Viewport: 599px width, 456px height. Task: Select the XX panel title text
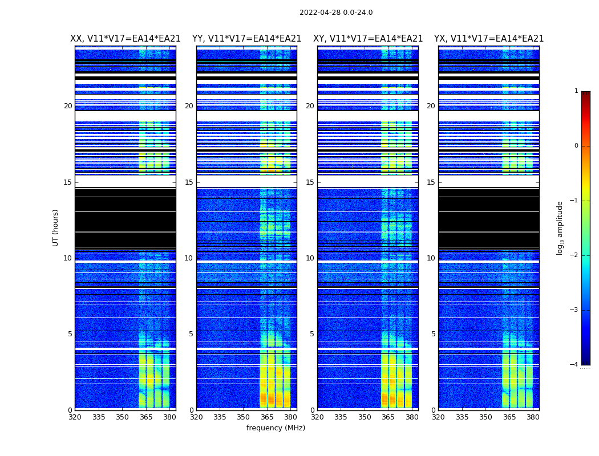(x=125, y=39)
